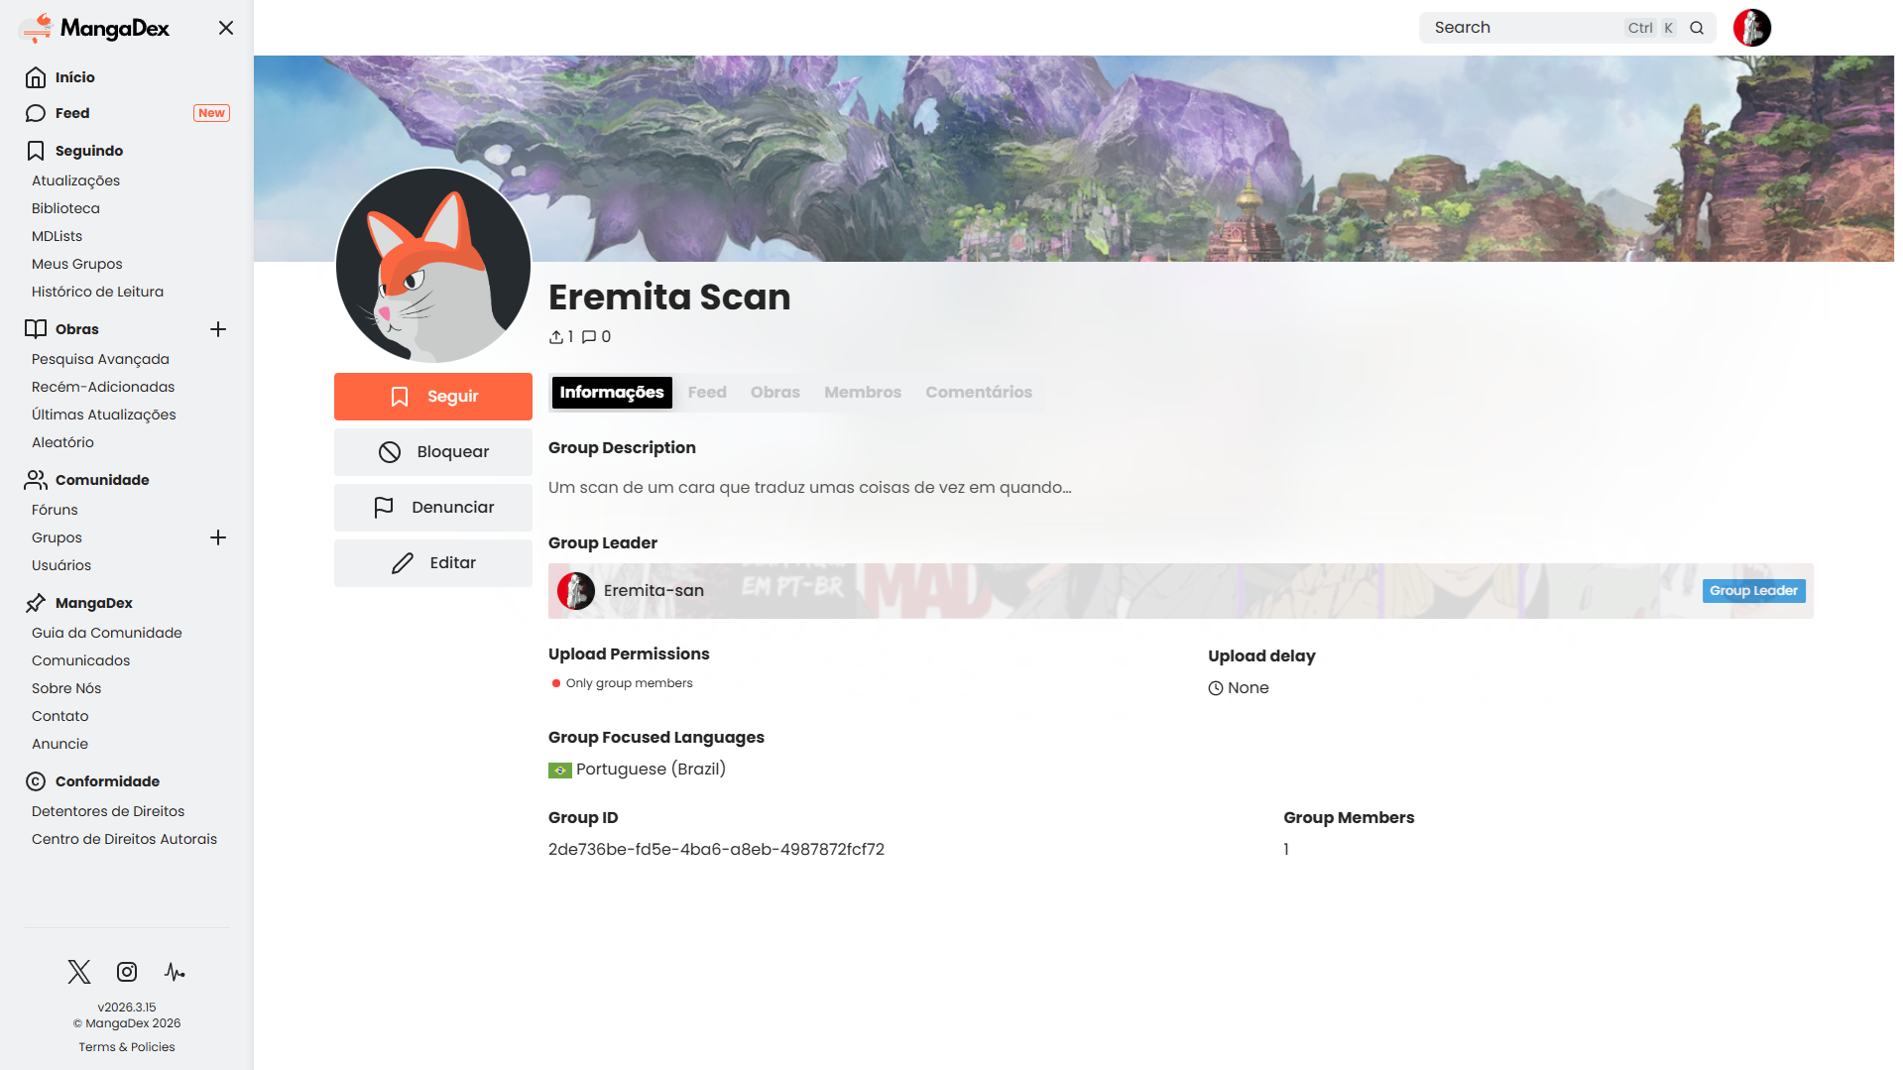1903x1070 pixels.
Task: Click the plus icon next to Grupos
Action: (x=218, y=537)
